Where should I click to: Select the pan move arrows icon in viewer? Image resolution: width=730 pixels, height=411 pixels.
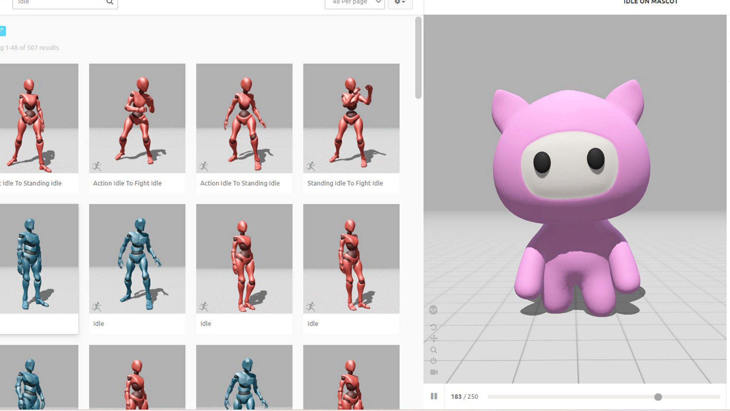coord(433,338)
